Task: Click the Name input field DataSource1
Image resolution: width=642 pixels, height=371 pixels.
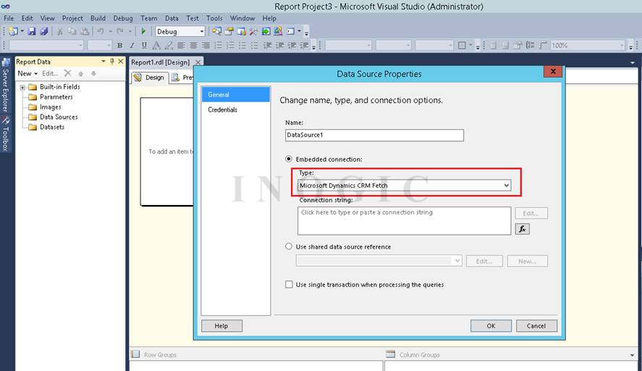Action: (x=374, y=135)
